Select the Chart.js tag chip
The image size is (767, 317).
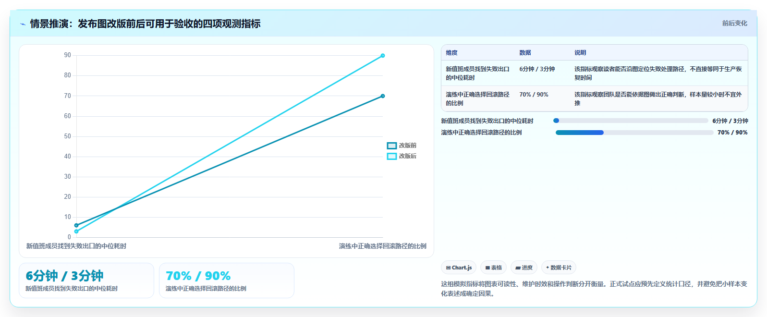coord(459,268)
